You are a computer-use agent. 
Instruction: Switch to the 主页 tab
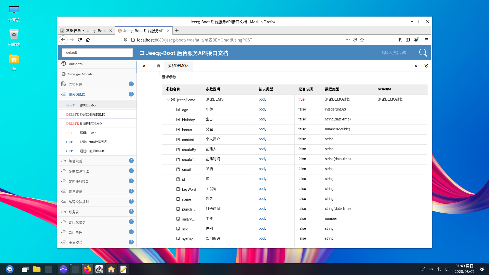(156, 66)
